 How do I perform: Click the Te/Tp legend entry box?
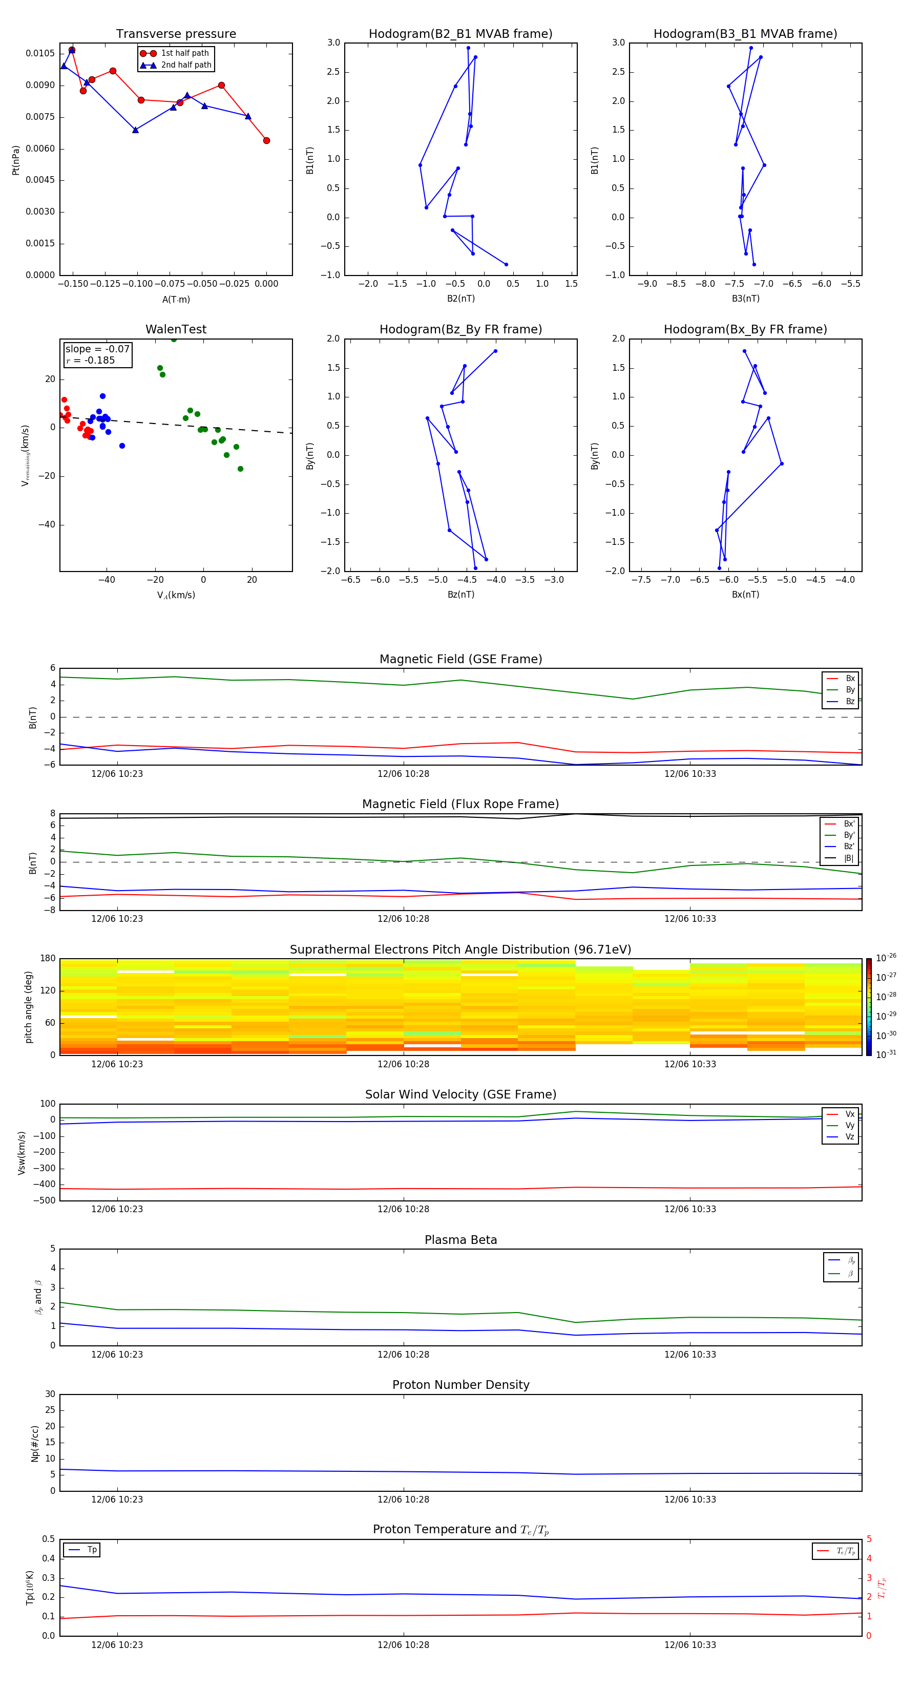(x=835, y=1551)
